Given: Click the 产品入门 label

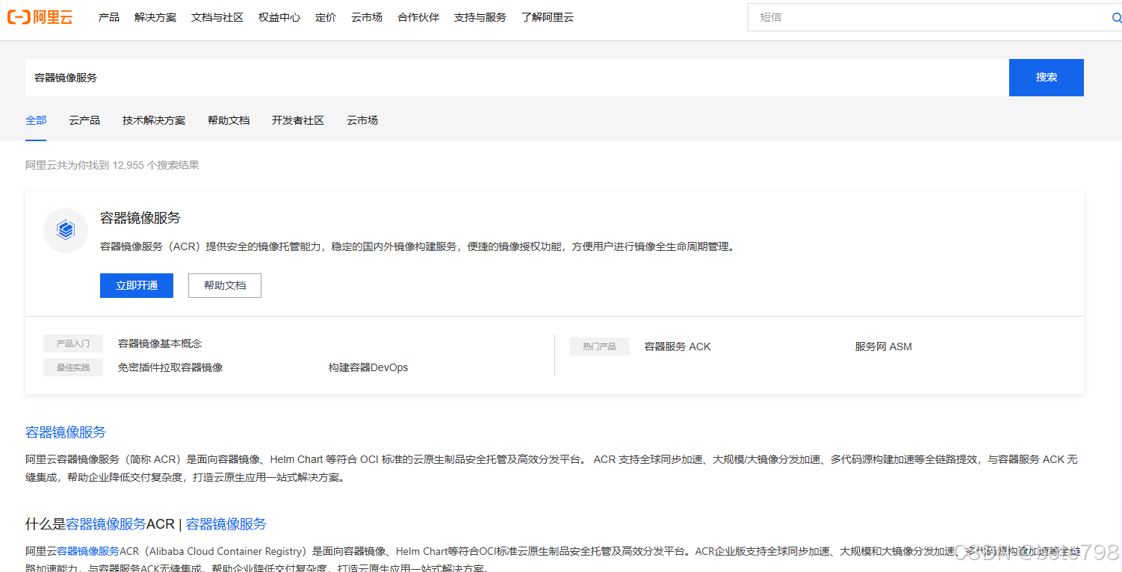Looking at the screenshot, I should coord(73,343).
